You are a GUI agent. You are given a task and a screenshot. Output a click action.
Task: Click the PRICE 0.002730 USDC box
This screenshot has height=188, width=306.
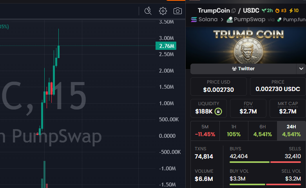point(278,87)
